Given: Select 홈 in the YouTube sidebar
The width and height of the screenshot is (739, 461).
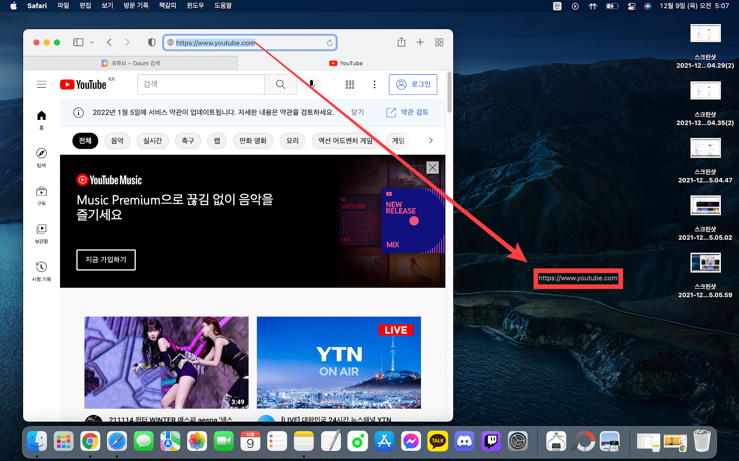Looking at the screenshot, I should click(42, 120).
